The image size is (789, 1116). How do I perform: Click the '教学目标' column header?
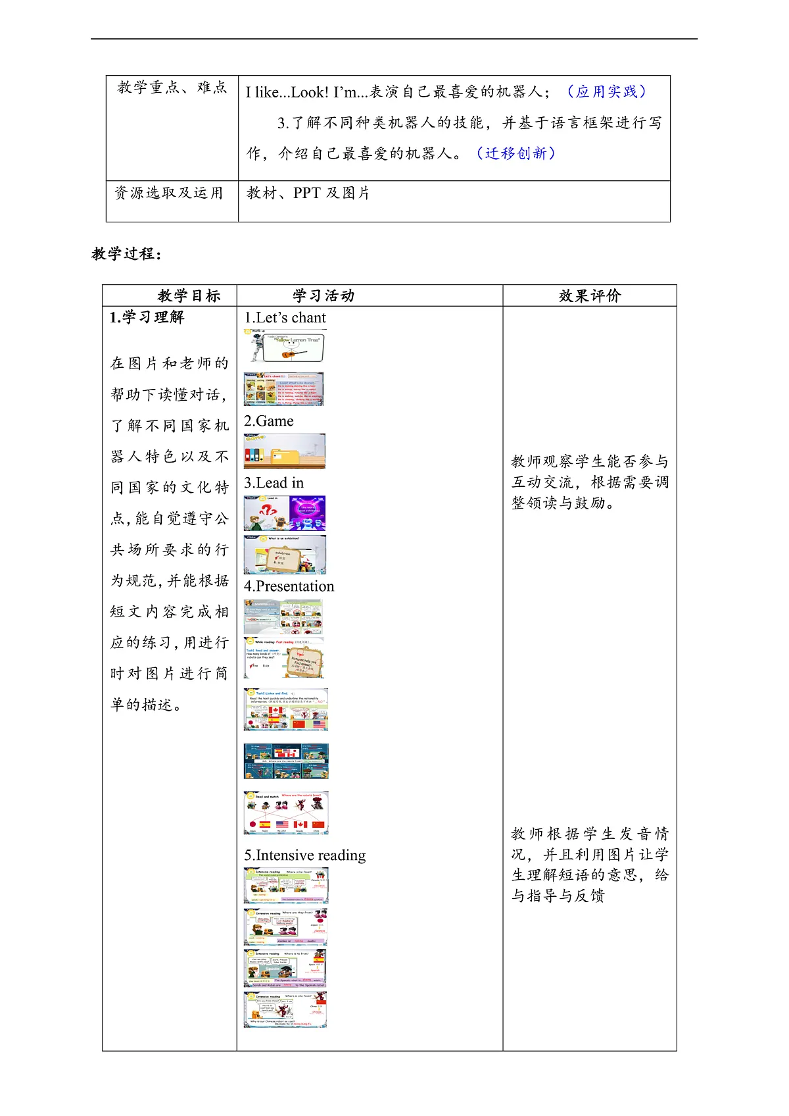coord(189,296)
